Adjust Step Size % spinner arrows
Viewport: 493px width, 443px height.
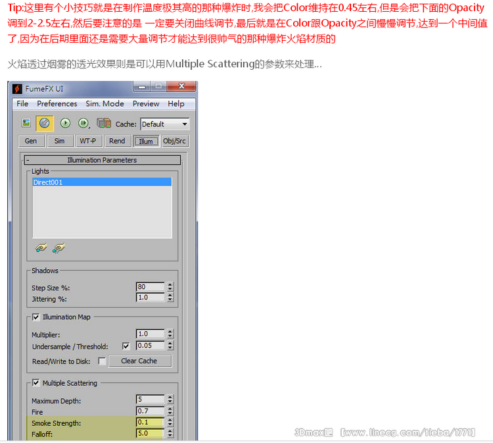[170, 286]
